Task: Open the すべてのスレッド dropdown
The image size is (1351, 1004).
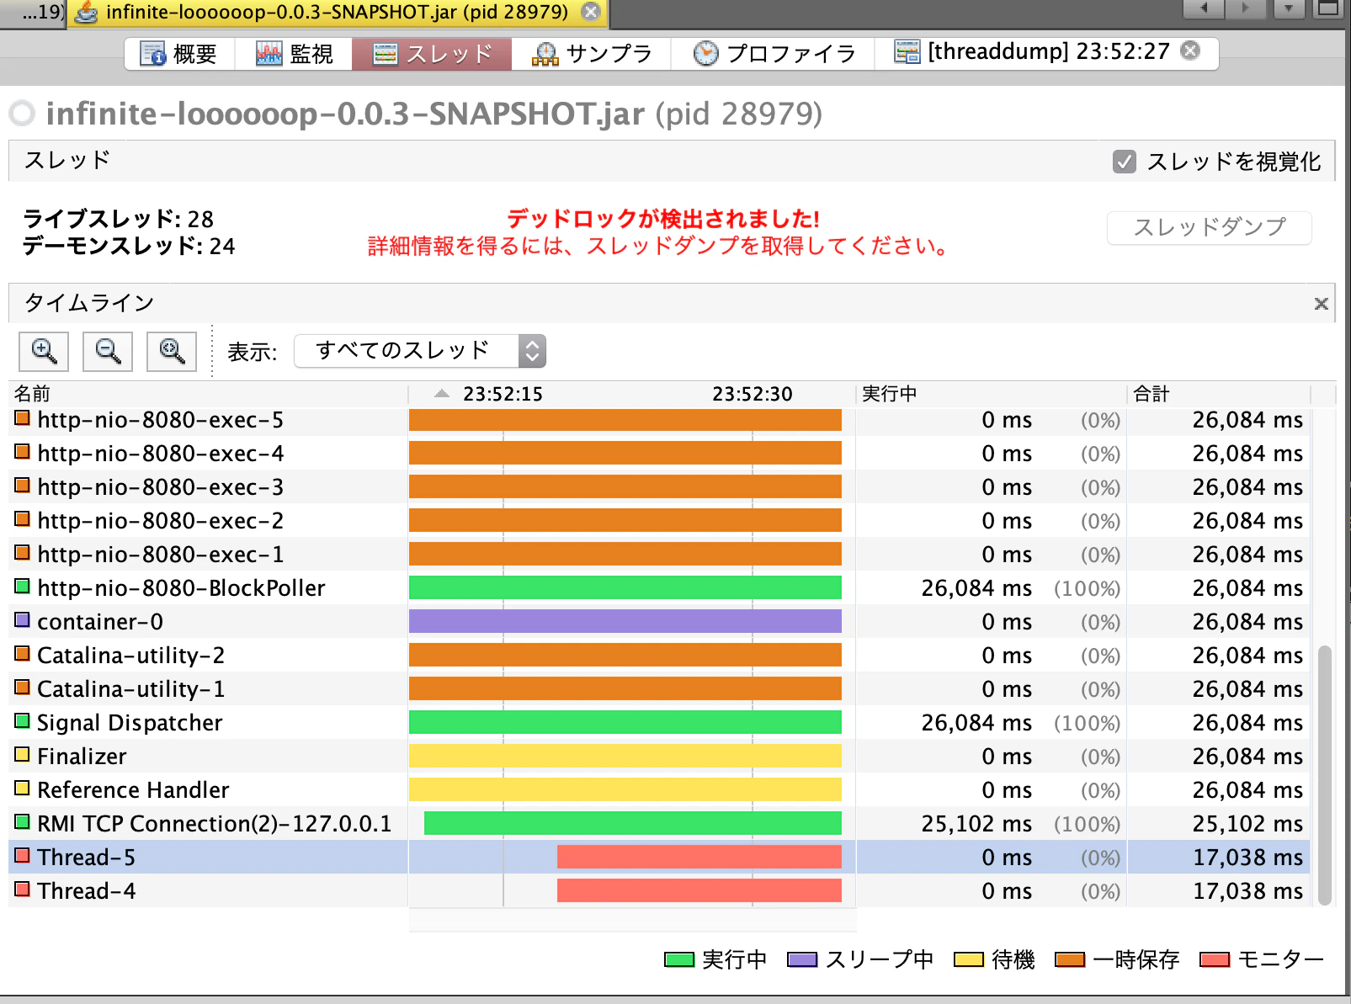Action: tap(420, 351)
